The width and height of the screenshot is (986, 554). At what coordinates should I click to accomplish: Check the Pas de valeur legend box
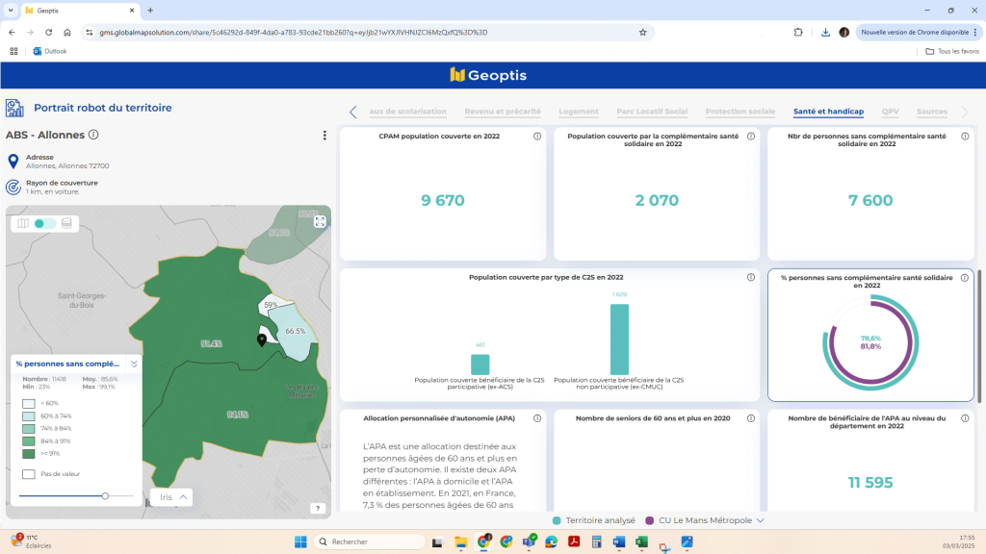29,473
